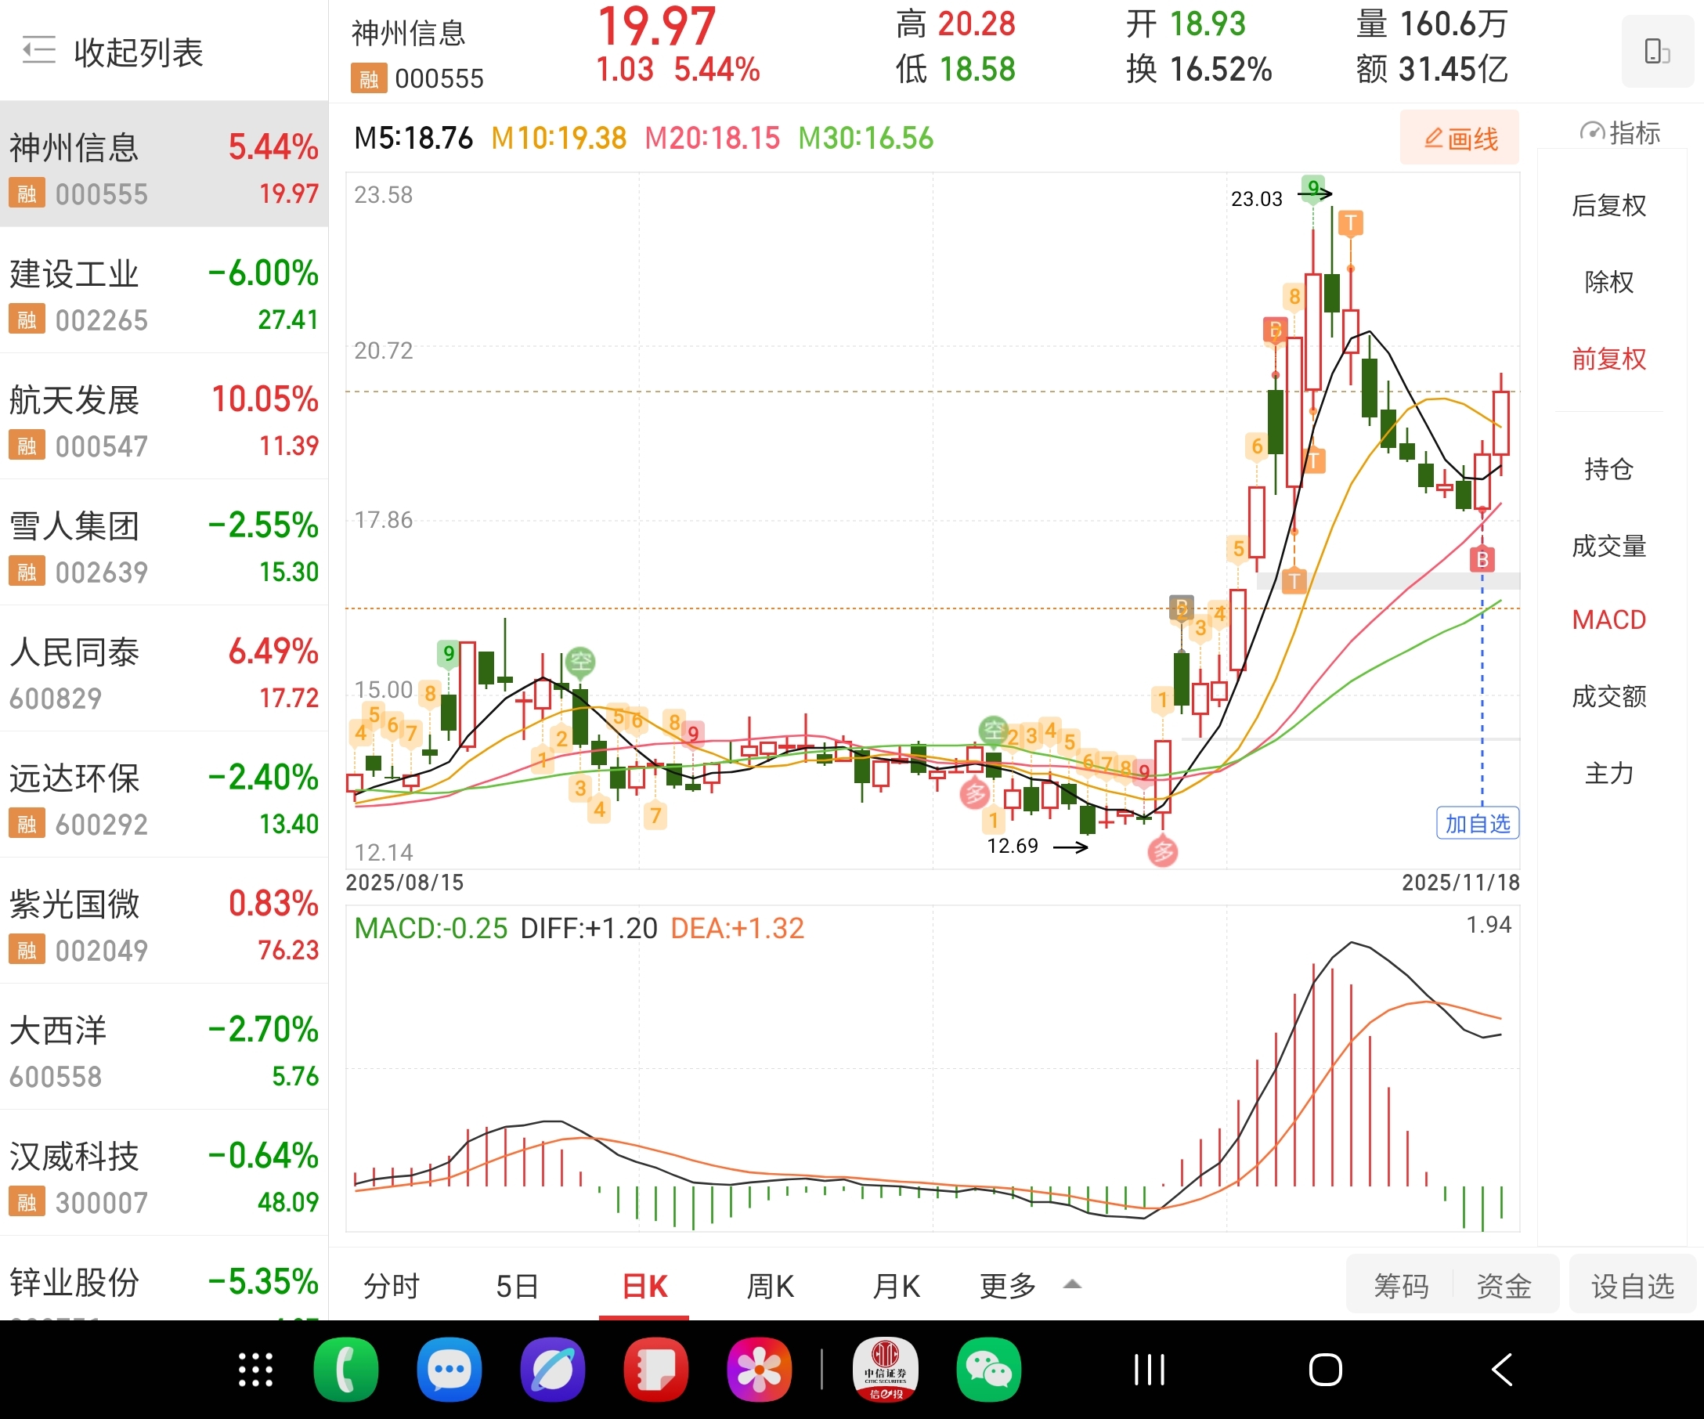Screen dimensions: 1704x1419
Task: Open the phone dialer dock icon
Action: (x=345, y=1370)
